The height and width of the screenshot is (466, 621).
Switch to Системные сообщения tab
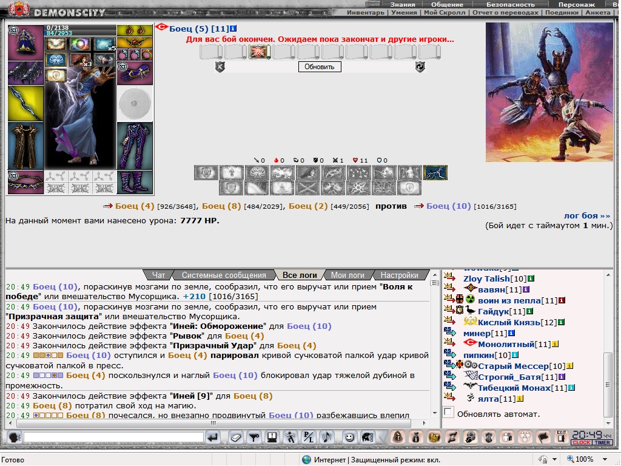[x=224, y=275]
